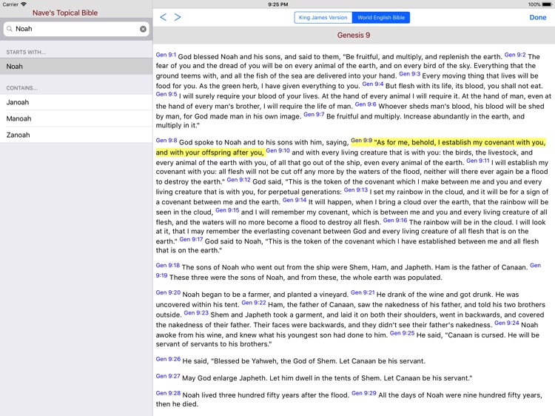Tap the Gen 9:3 verse reference

pos(409,74)
